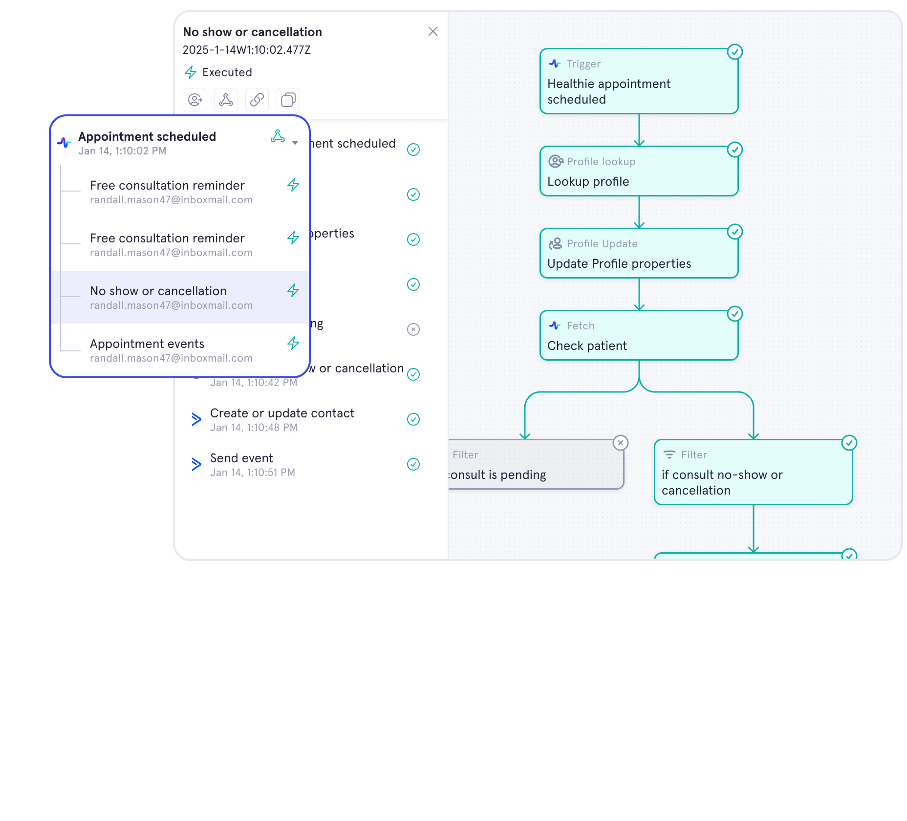Click the Send event arrow icon

coord(196,464)
